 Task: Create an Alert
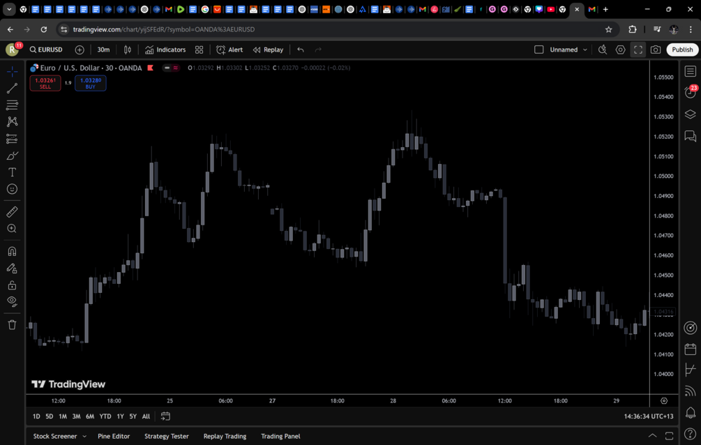[229, 50]
